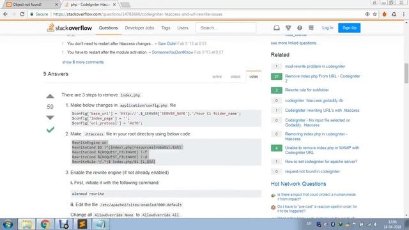Sort answers by oldest tab
This screenshot has height=230, width=409.
pos(235,77)
